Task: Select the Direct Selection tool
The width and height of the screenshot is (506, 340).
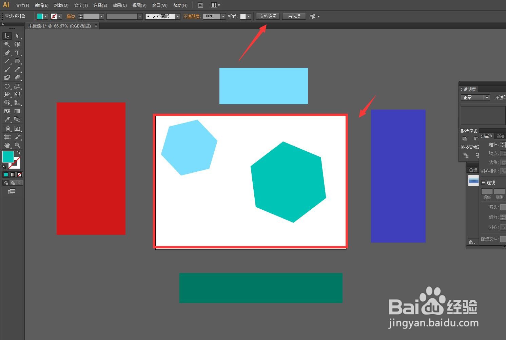Action: (17, 36)
